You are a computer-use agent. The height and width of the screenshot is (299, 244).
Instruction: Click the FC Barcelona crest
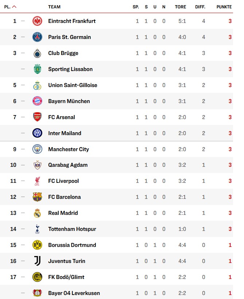[37, 197]
